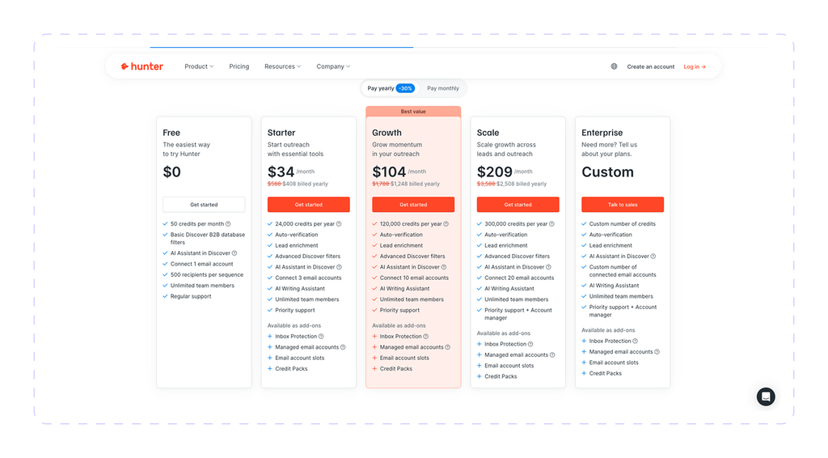Click Connect 20 email accounts text
The image size is (828, 458).
tap(519, 278)
